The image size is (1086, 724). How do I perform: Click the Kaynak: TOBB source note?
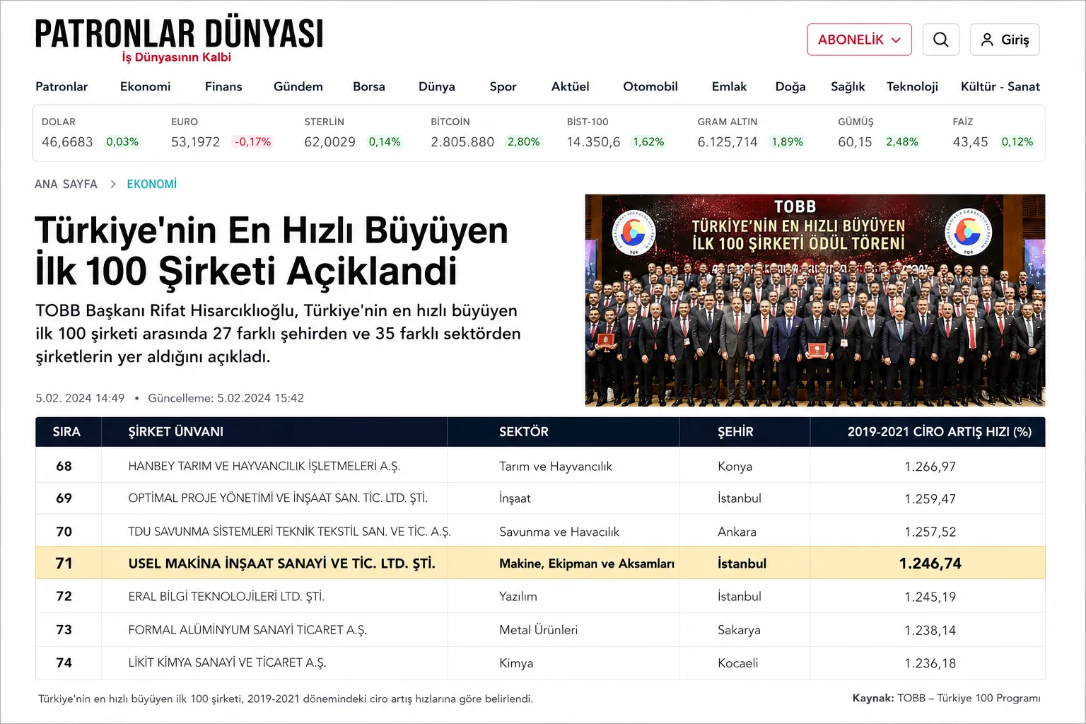[946, 698]
